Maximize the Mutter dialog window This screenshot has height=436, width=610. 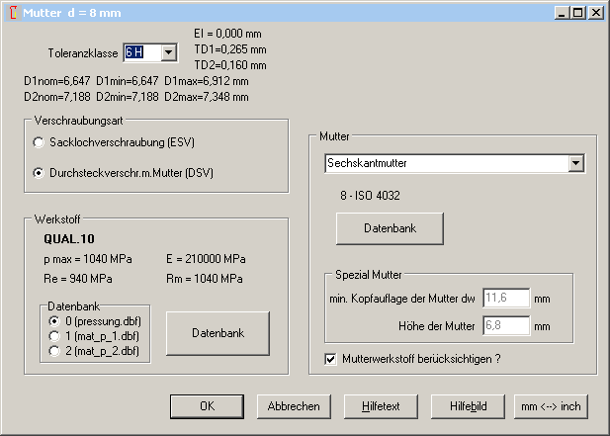(579, 12)
